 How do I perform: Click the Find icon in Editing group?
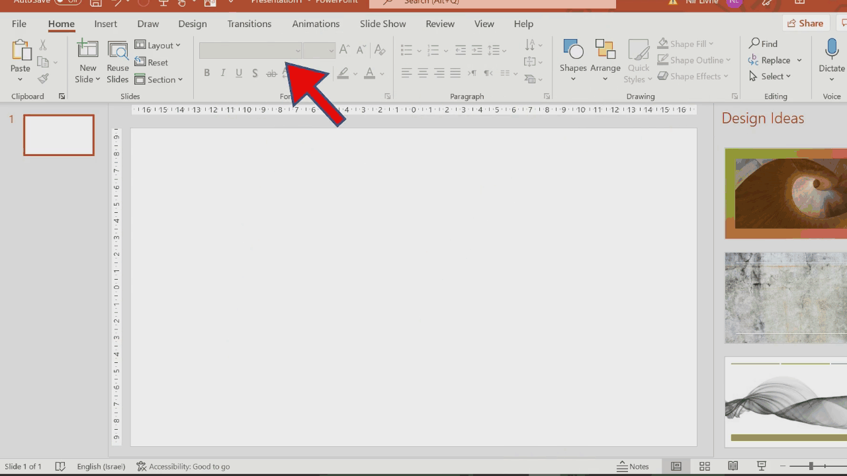[x=764, y=44]
